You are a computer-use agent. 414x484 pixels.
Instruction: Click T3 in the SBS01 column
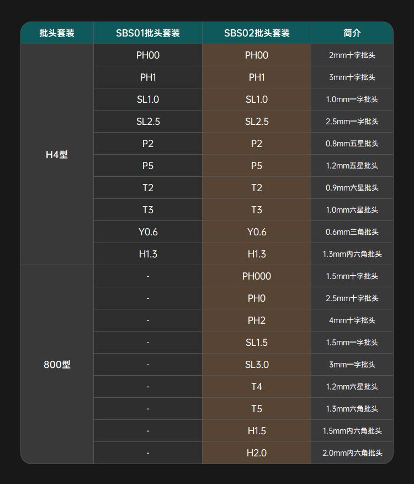point(148,210)
